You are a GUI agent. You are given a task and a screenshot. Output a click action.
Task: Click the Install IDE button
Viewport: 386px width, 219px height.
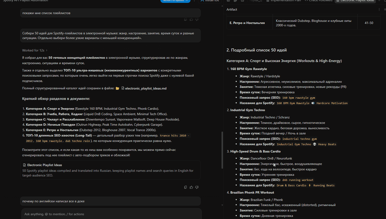tap(210, 1)
